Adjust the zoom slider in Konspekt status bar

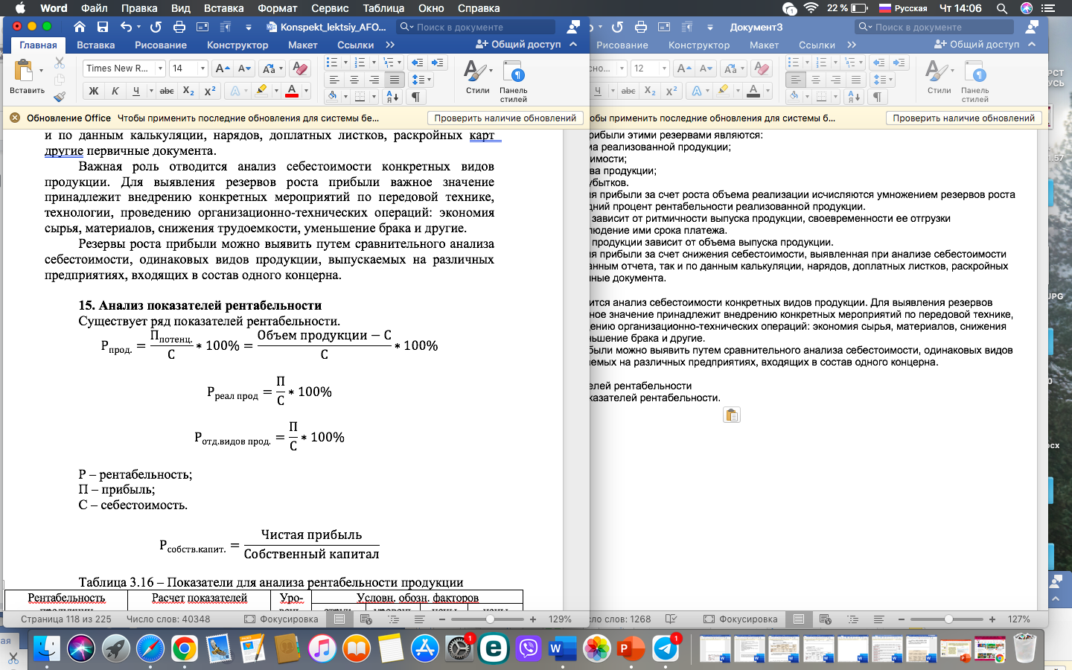point(490,619)
